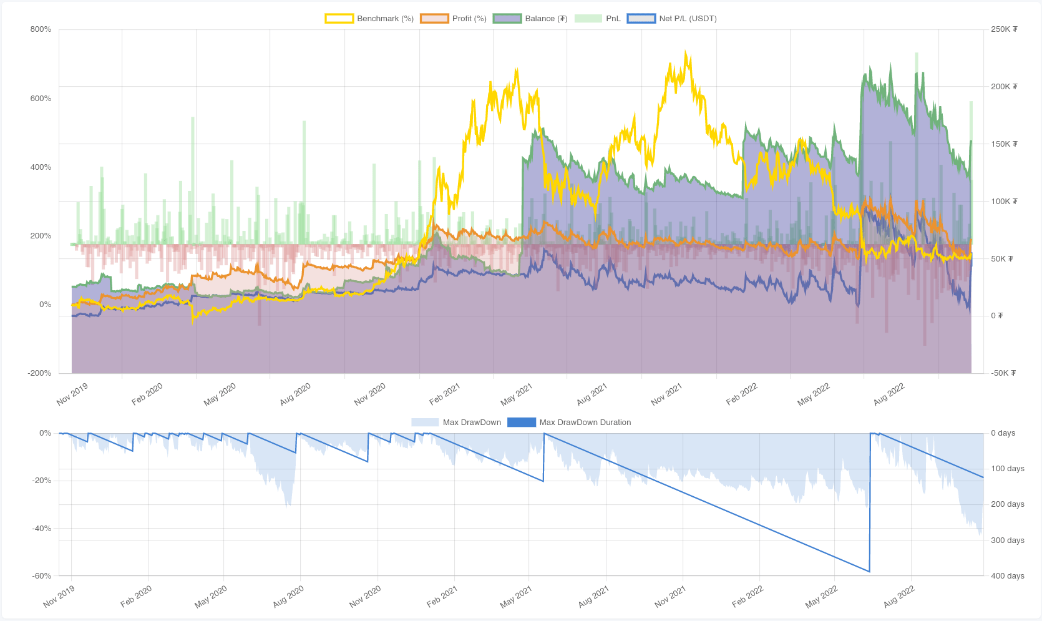Click the light green PnL legend box
1042x621 pixels.
(588, 19)
